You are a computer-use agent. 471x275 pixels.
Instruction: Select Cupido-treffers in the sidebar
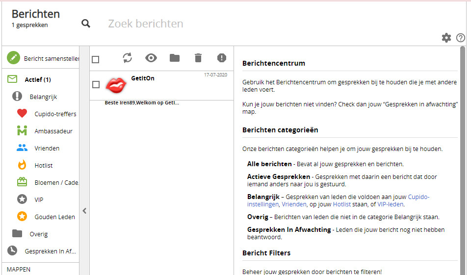coord(55,114)
